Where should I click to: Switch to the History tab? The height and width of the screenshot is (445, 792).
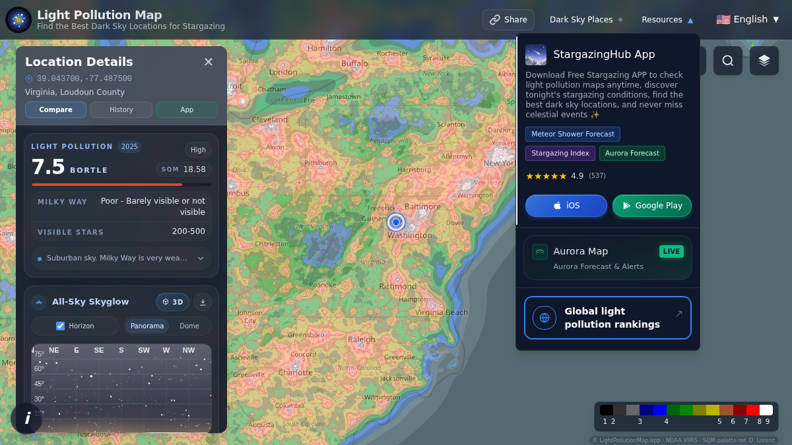coord(121,109)
